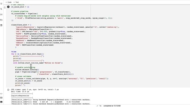Add a new text cell with + Text

pyautogui.click(x=16, y=2)
